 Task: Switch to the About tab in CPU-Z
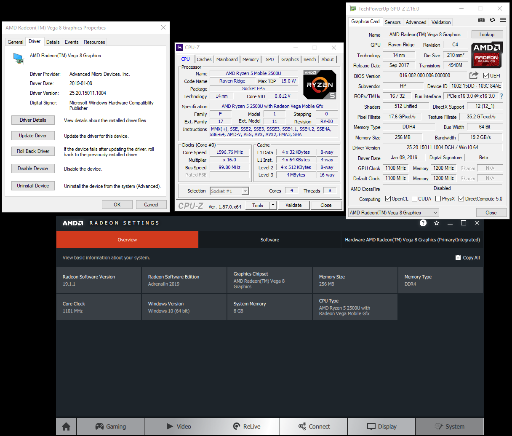click(x=328, y=59)
